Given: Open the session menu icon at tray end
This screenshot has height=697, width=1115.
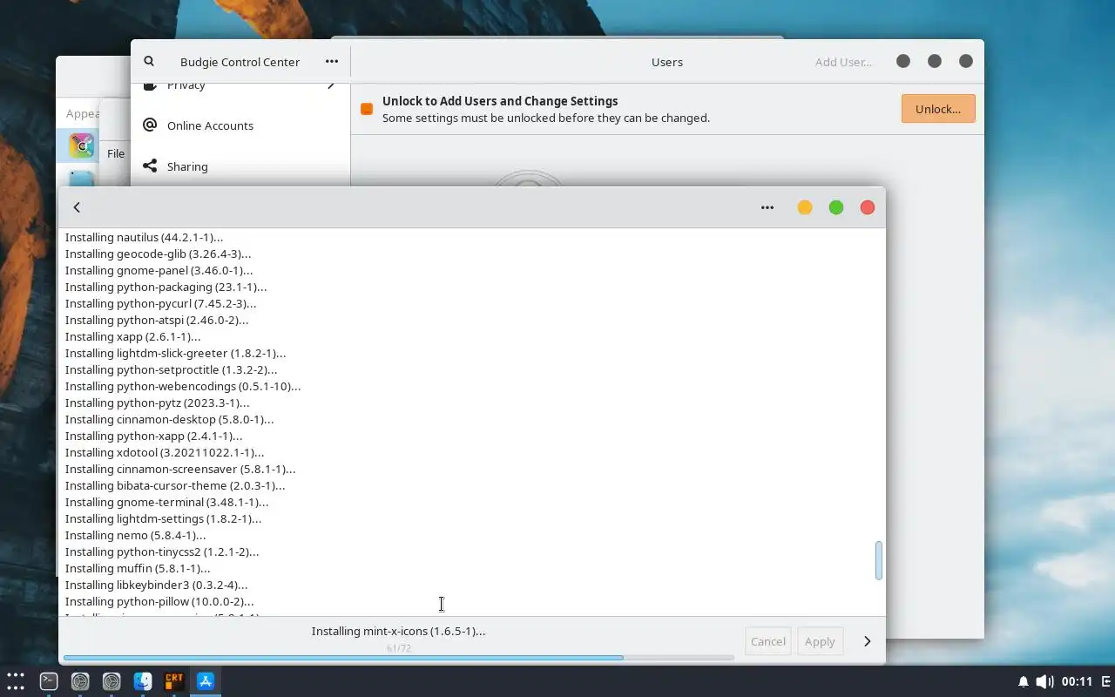Looking at the screenshot, I should pos(1106,681).
